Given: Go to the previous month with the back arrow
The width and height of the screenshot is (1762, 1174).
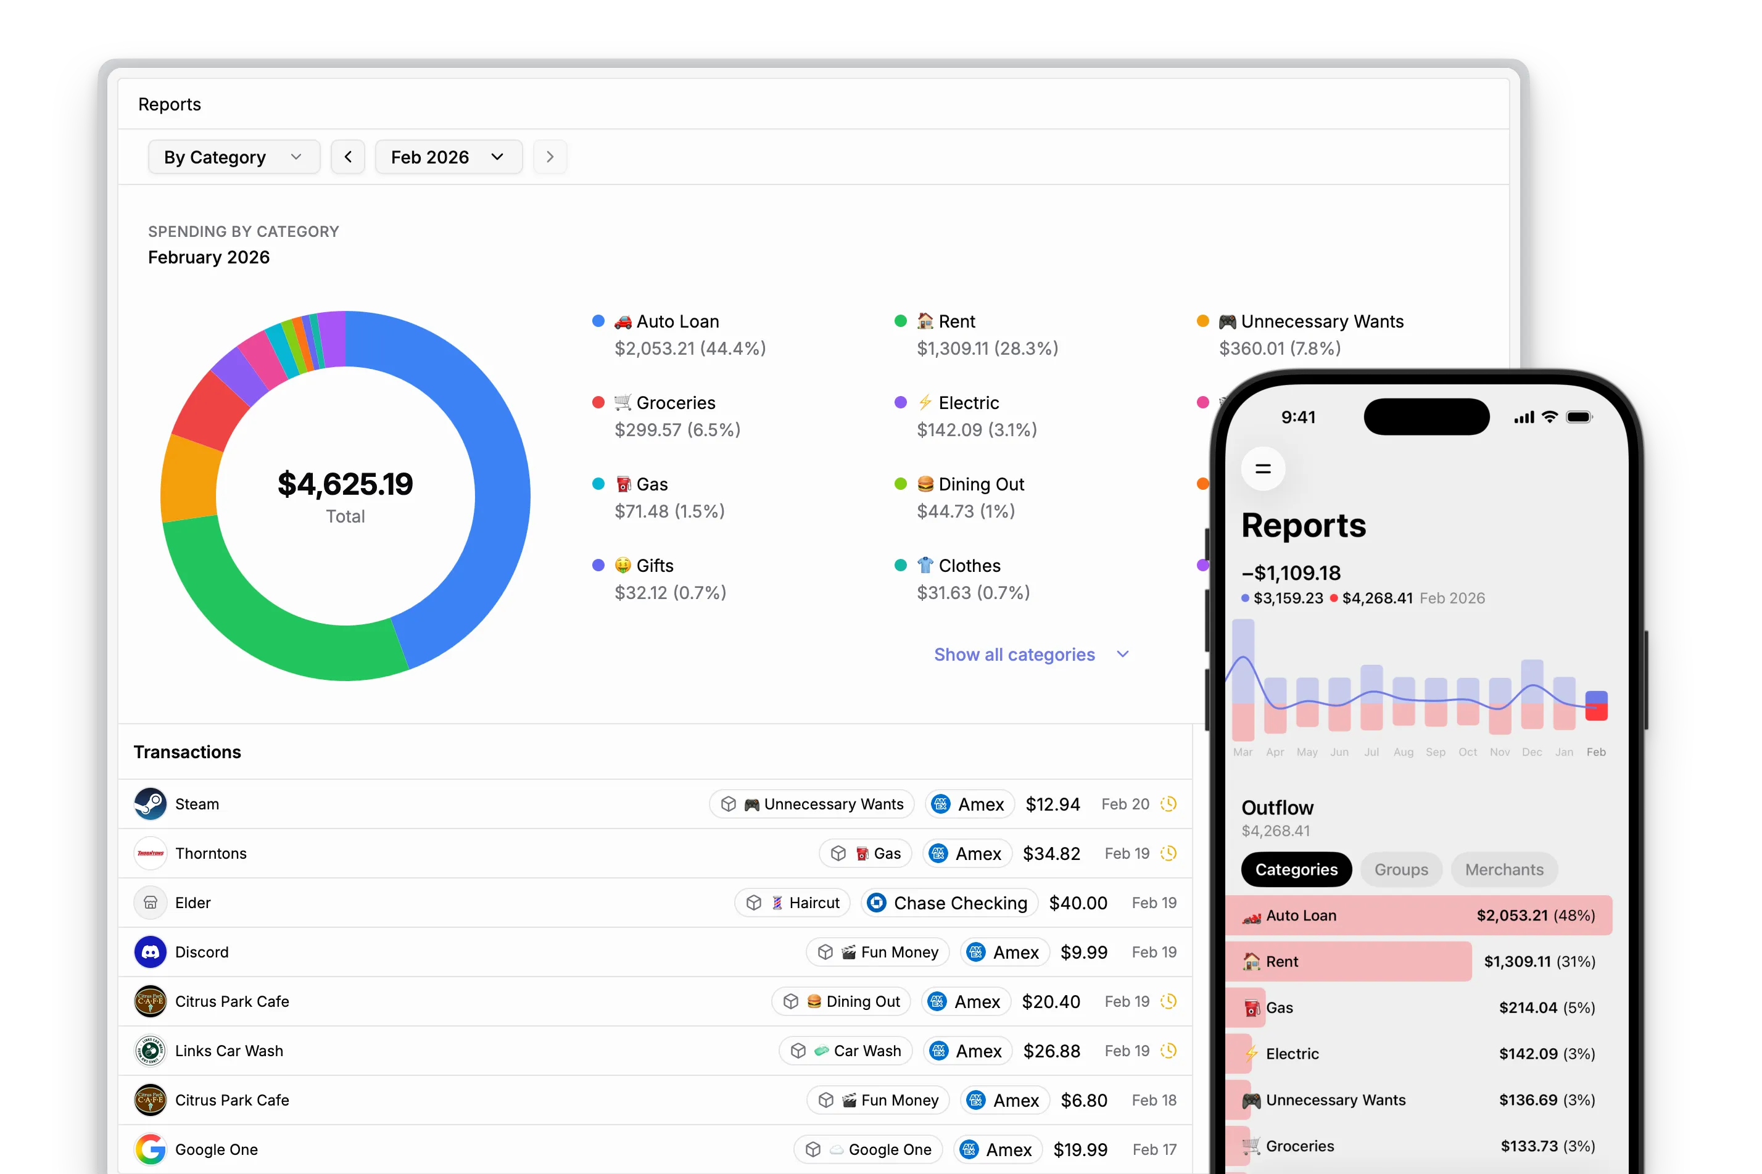Looking at the screenshot, I should coord(347,157).
